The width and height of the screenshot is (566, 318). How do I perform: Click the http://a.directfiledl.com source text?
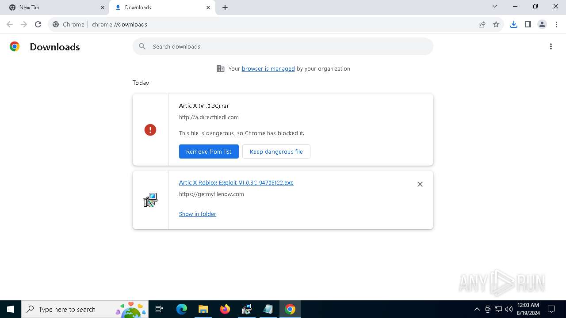[209, 117]
